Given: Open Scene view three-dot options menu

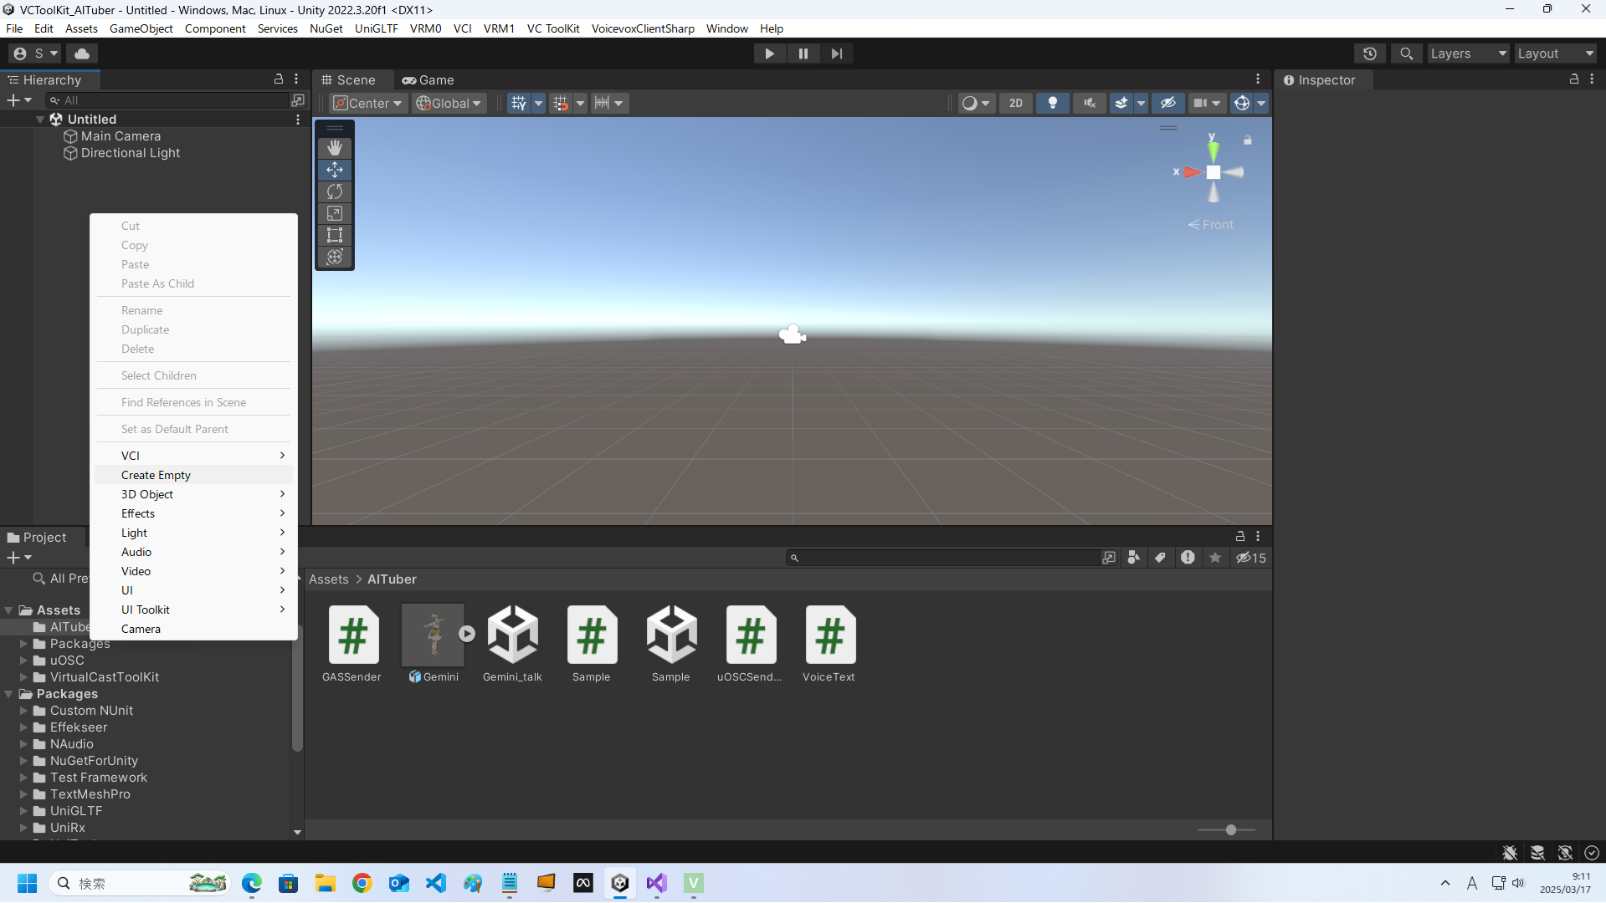Looking at the screenshot, I should 1258,79.
